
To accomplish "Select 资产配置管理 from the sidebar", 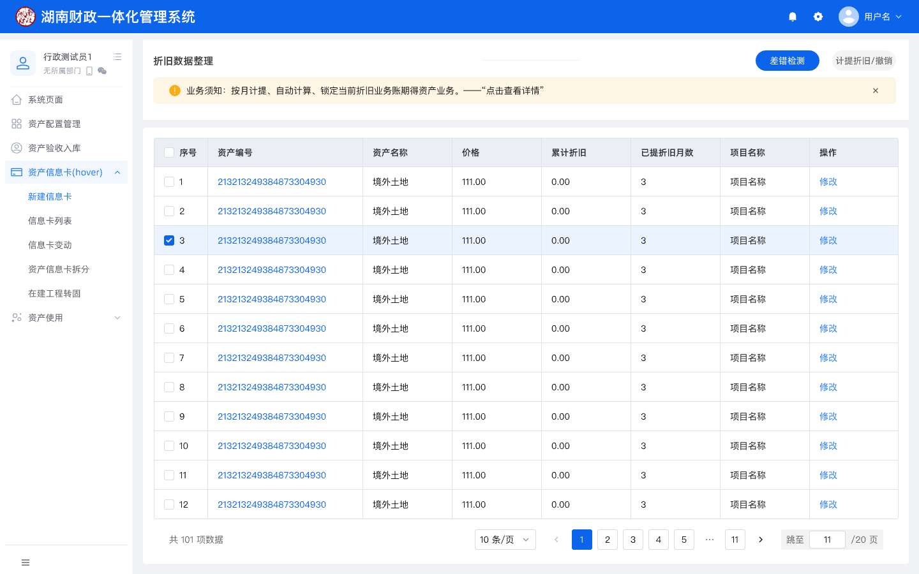I will tap(54, 124).
